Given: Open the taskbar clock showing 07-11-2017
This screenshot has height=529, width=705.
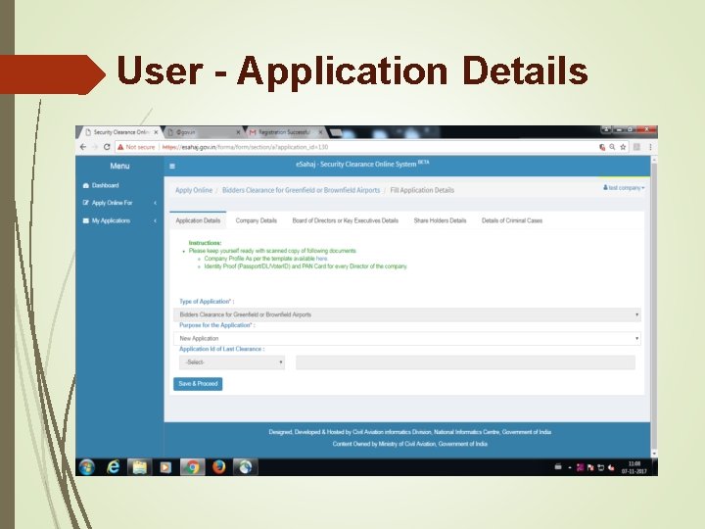Looking at the screenshot, I should 634,468.
